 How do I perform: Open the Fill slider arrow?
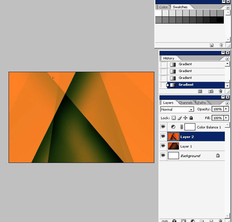pos(226,118)
